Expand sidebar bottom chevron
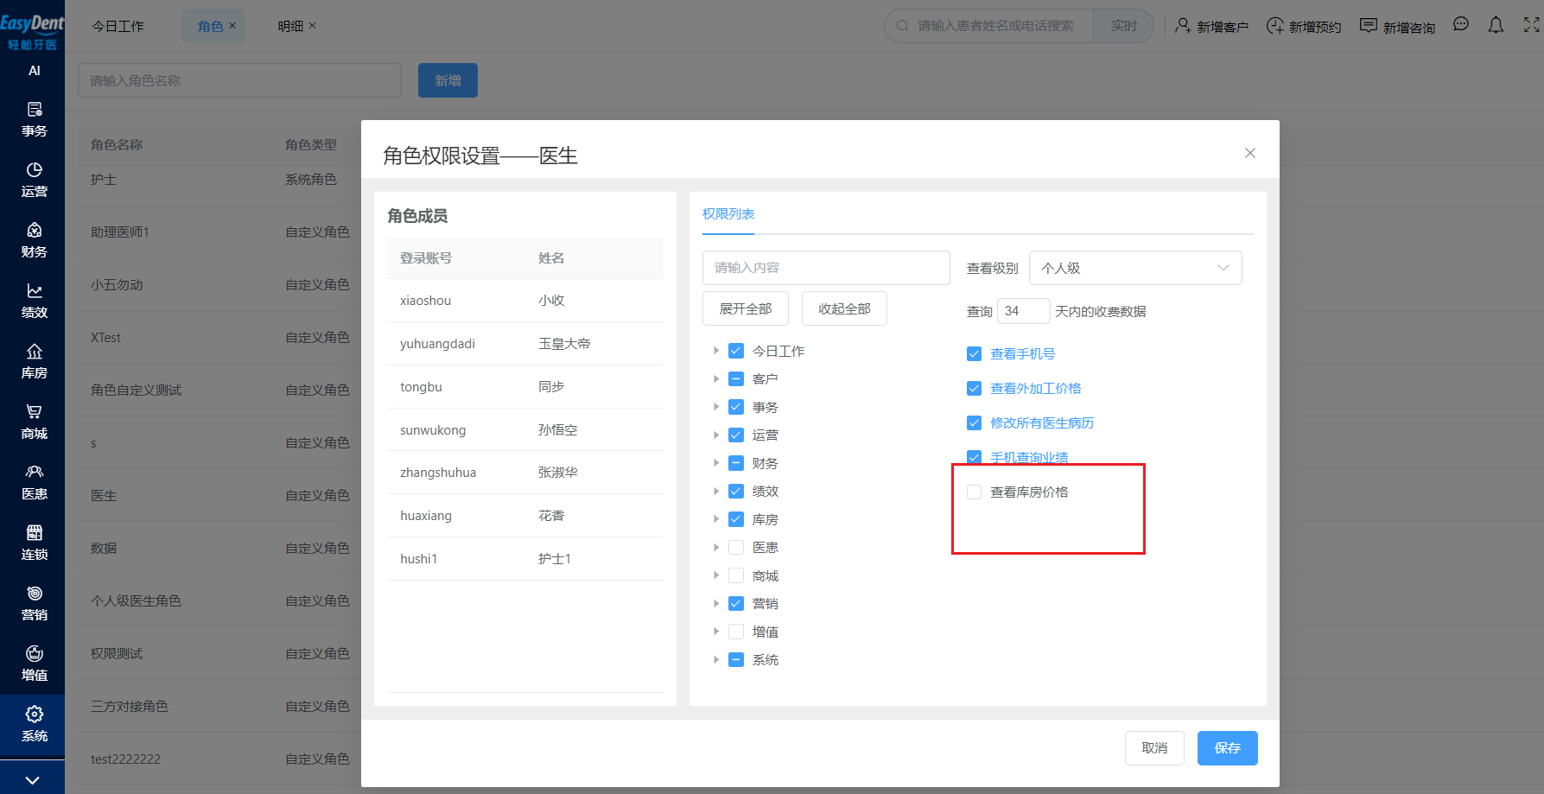This screenshot has width=1544, height=794. (32, 780)
